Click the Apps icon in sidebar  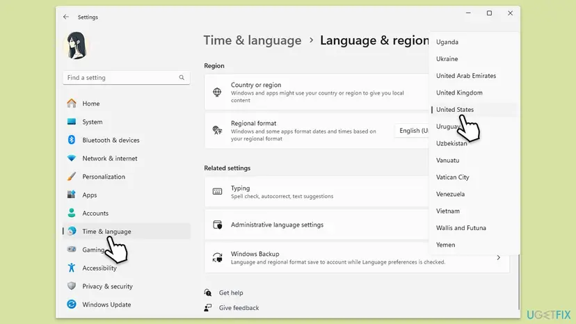[72, 195]
